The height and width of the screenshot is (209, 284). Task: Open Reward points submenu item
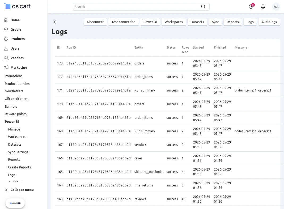tap(16, 114)
